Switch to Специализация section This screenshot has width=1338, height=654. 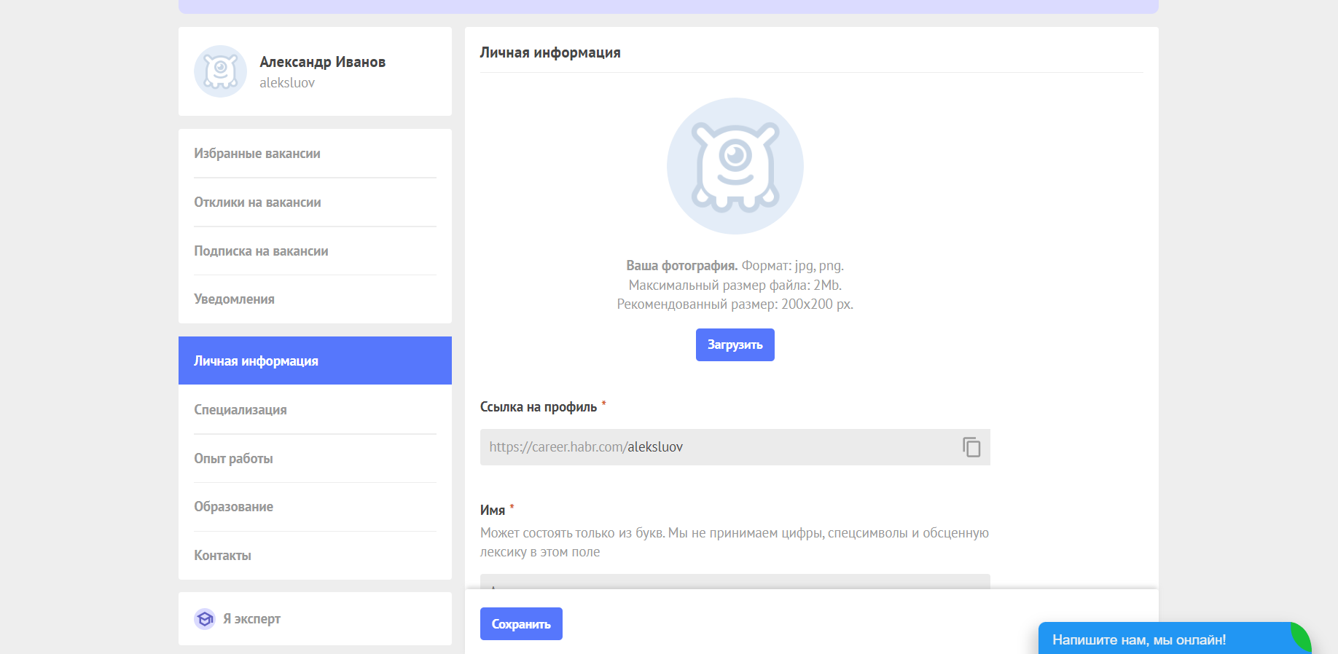pyautogui.click(x=240, y=410)
